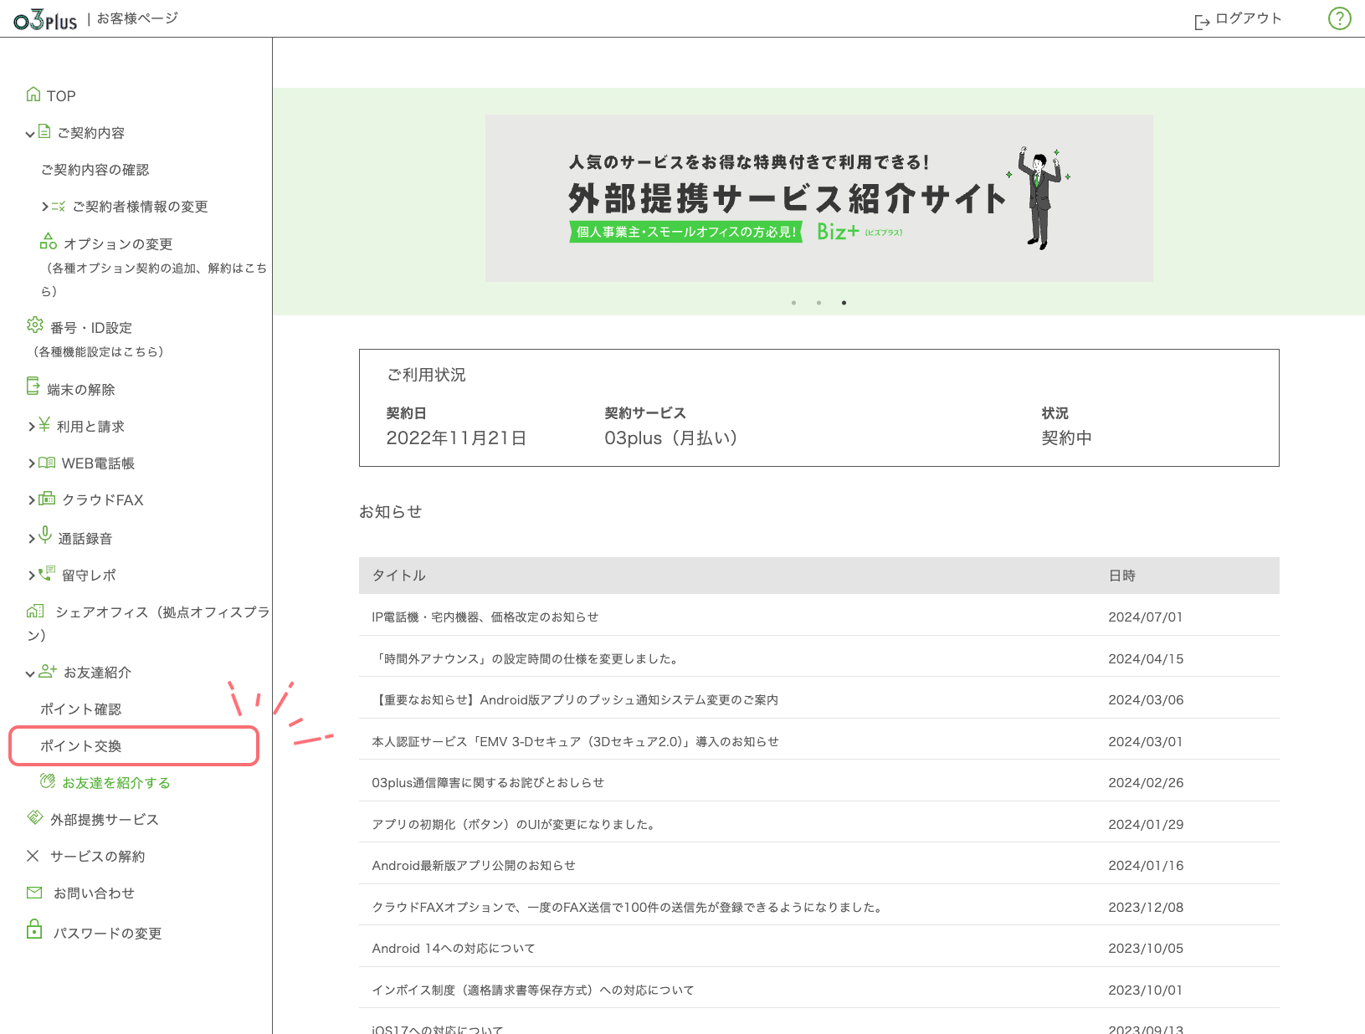This screenshot has height=1034, width=1365.
Task: Click the TOP home icon
Action: [34, 95]
